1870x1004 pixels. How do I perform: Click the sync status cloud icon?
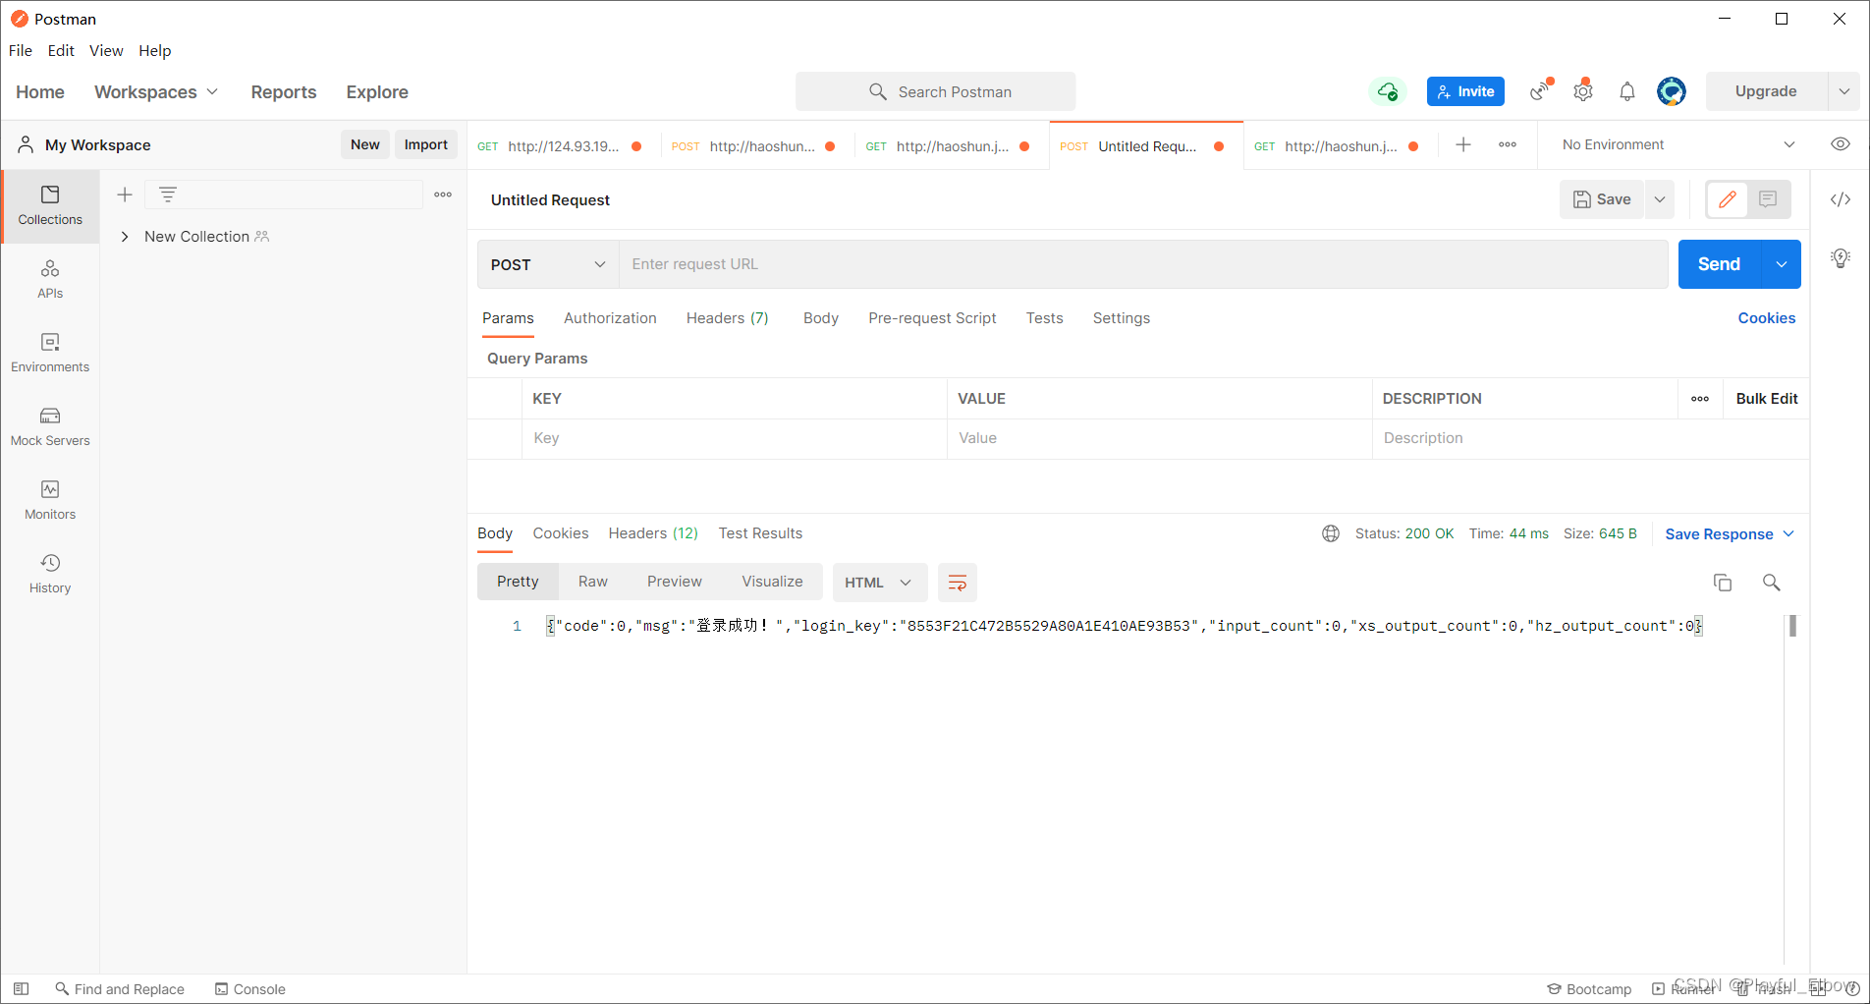(1388, 91)
